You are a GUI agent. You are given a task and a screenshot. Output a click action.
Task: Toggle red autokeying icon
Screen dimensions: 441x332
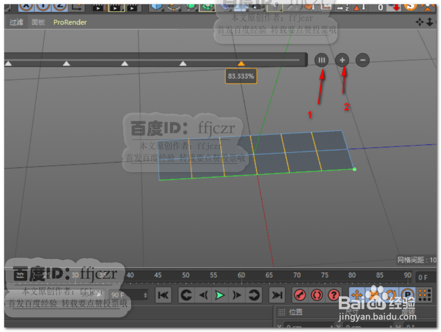coord(317,295)
